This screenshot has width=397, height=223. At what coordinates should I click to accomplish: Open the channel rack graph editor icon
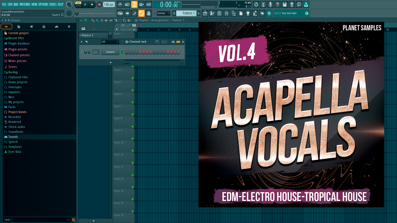click(173, 42)
